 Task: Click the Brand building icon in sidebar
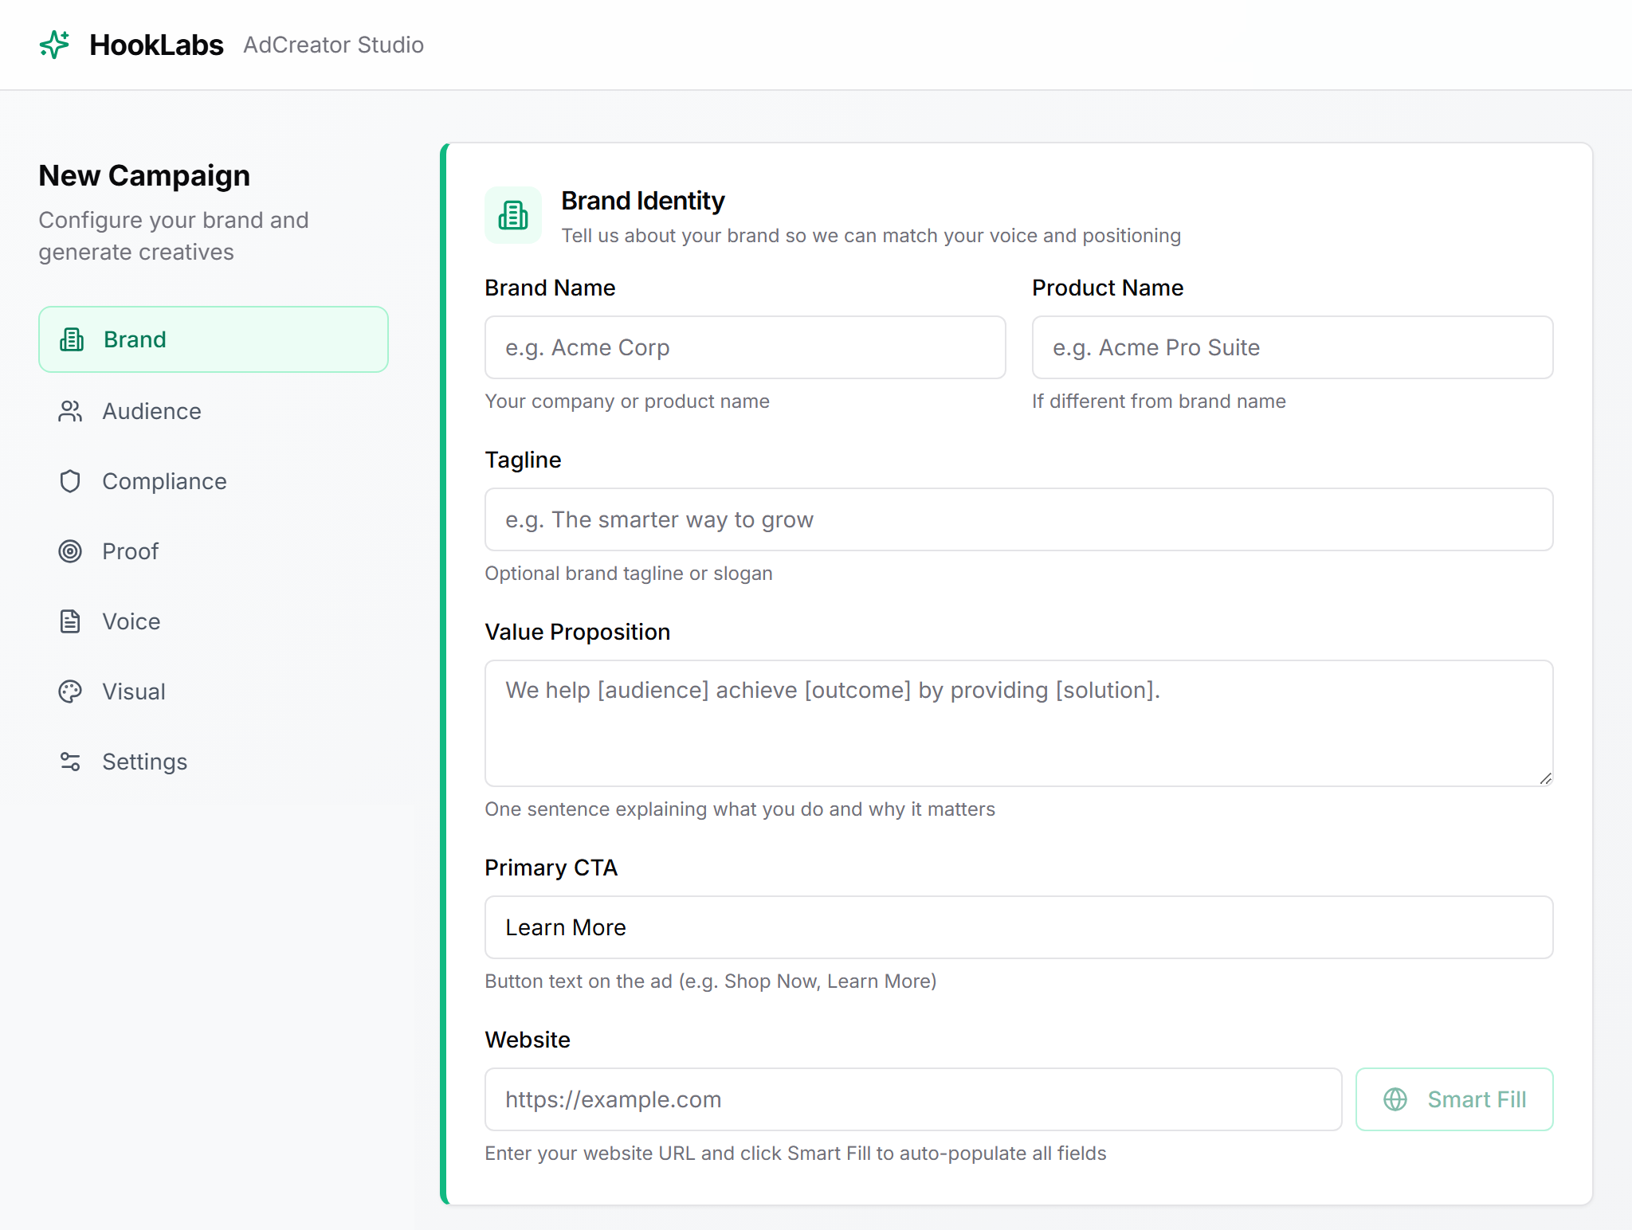(72, 339)
